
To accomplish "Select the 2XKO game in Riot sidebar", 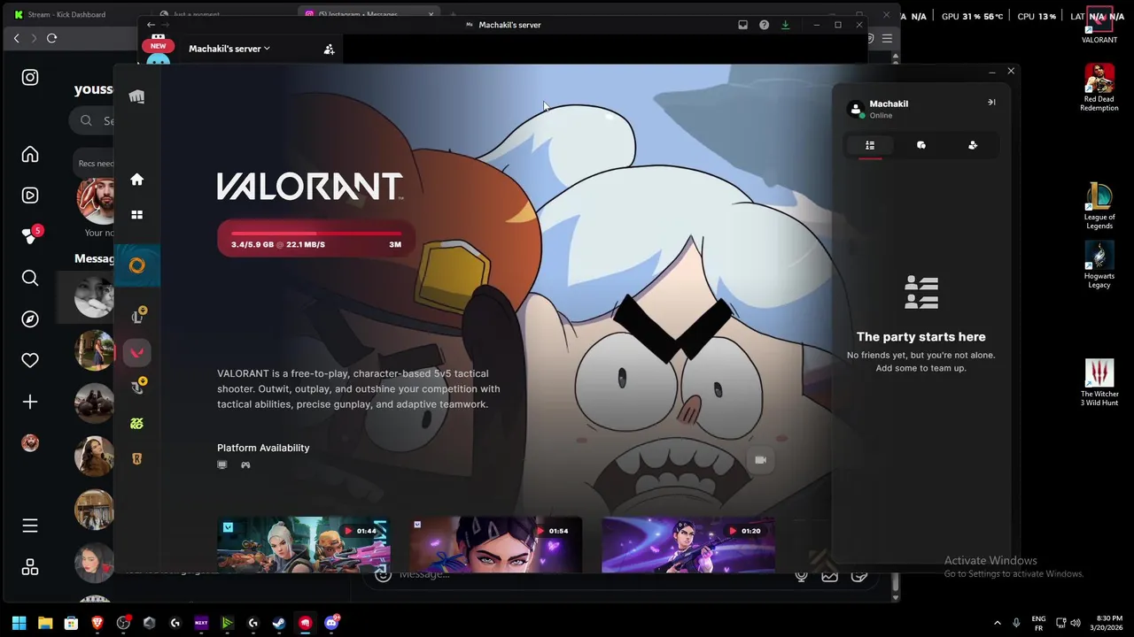I will click(x=136, y=423).
